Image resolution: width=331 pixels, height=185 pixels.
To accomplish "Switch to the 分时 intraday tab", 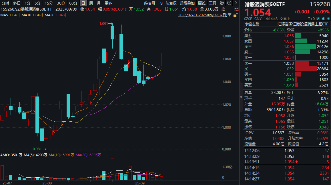I will pyautogui.click(x=5, y=3).
